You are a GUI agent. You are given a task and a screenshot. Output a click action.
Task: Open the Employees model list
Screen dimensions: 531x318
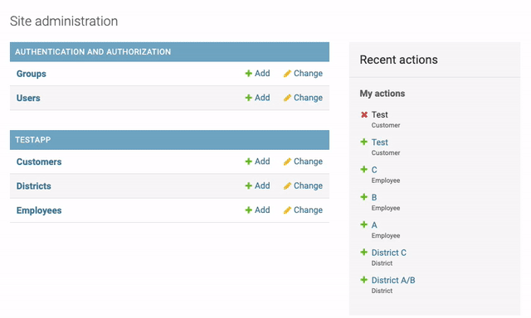point(39,210)
